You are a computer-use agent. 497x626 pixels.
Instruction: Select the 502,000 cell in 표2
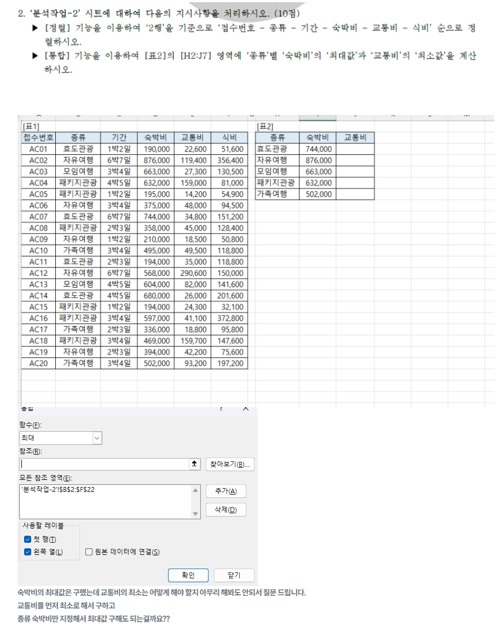(x=317, y=194)
